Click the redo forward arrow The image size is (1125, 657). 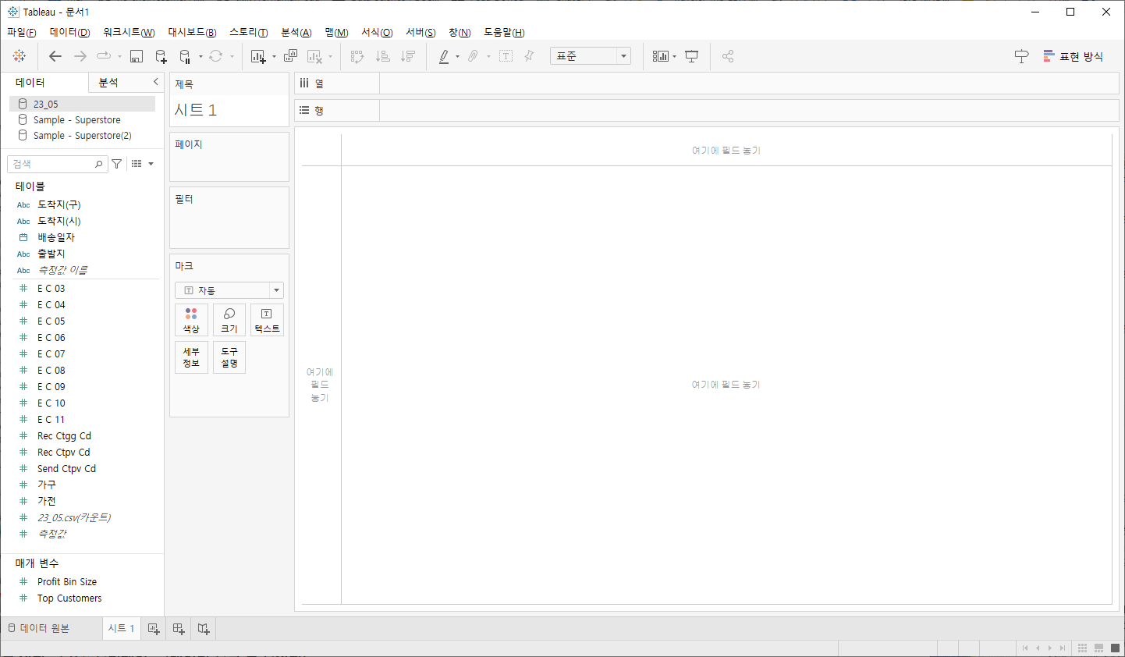80,56
